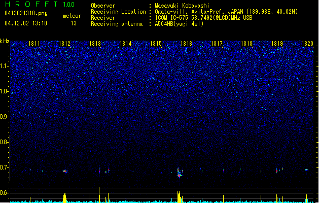
Task: Click the 1319 time marker
Action: (x=277, y=44)
